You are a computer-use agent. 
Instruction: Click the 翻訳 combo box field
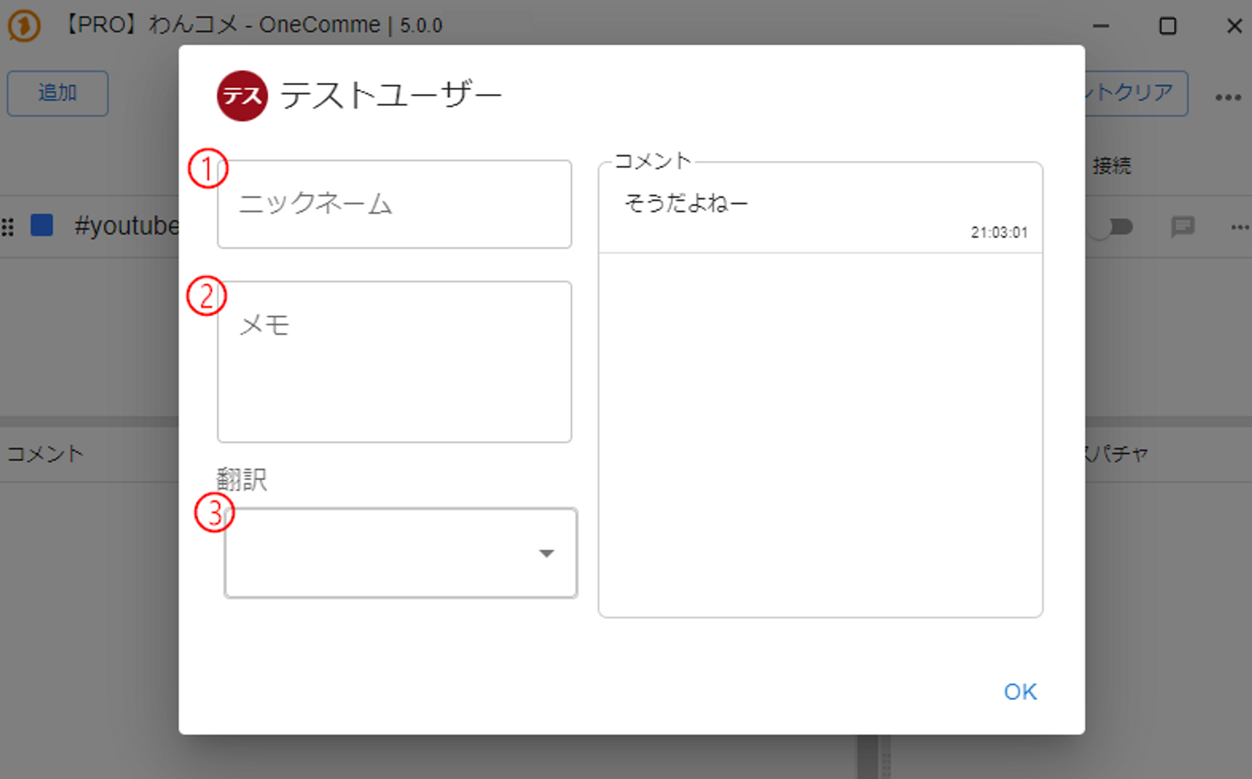coord(383,553)
